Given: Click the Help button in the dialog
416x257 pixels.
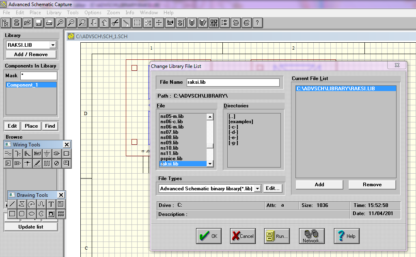Looking at the screenshot, I should (x=347, y=236).
